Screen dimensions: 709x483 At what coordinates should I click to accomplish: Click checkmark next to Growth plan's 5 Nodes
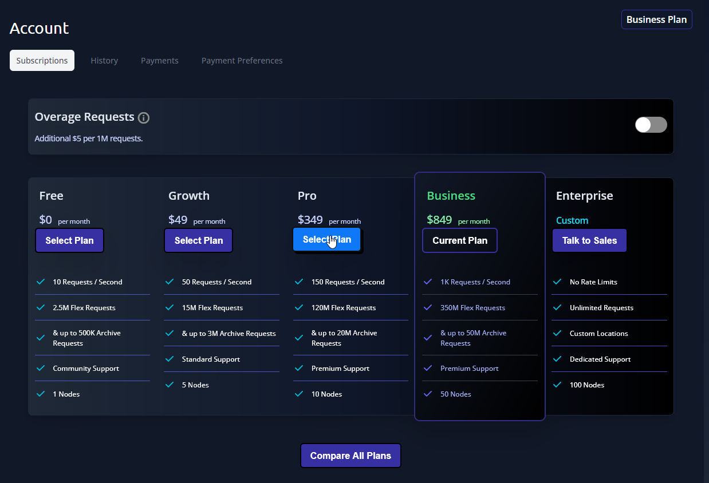(x=170, y=385)
